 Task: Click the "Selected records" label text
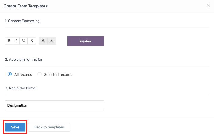[x=58, y=75]
